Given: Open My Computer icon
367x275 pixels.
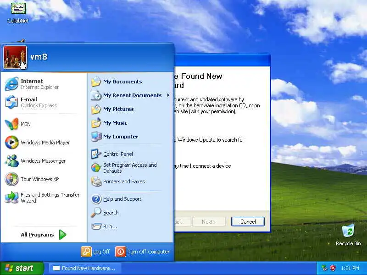Looking at the screenshot, I should (x=96, y=137).
